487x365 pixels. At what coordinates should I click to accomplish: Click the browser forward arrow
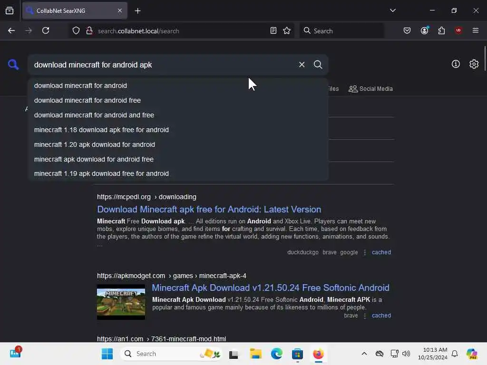29,31
